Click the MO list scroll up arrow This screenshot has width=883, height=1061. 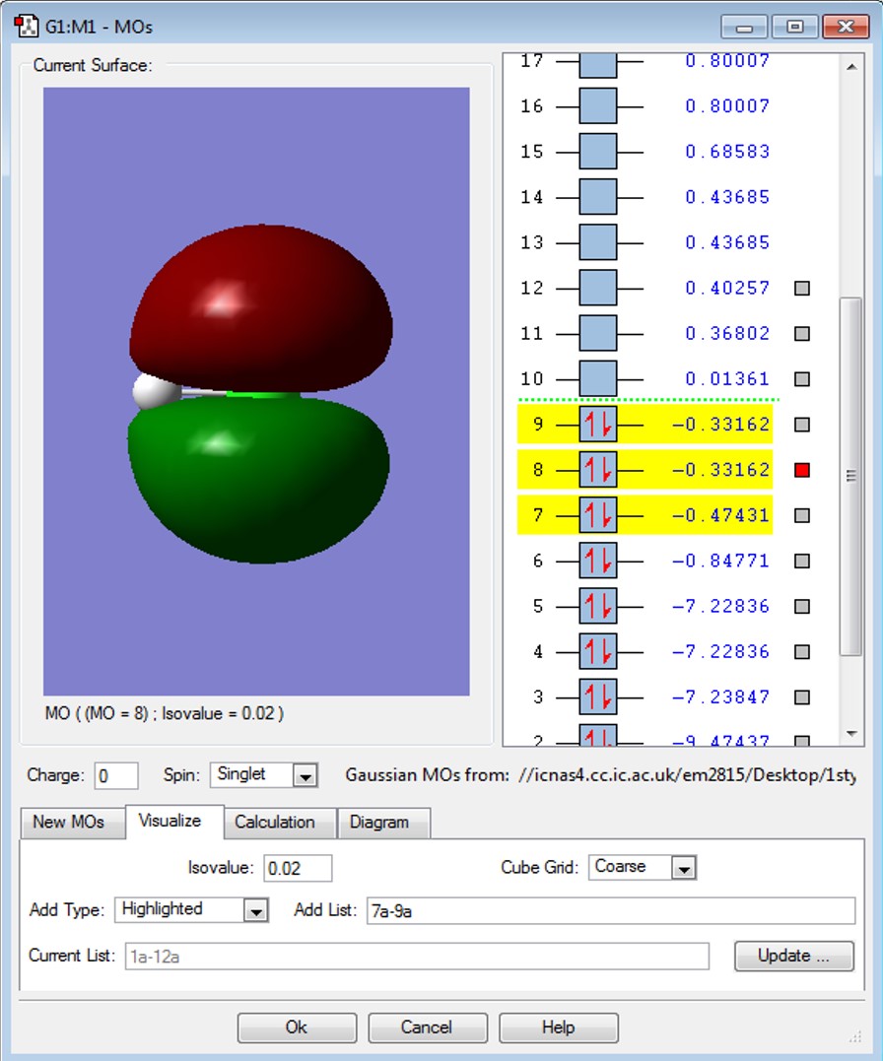click(851, 66)
